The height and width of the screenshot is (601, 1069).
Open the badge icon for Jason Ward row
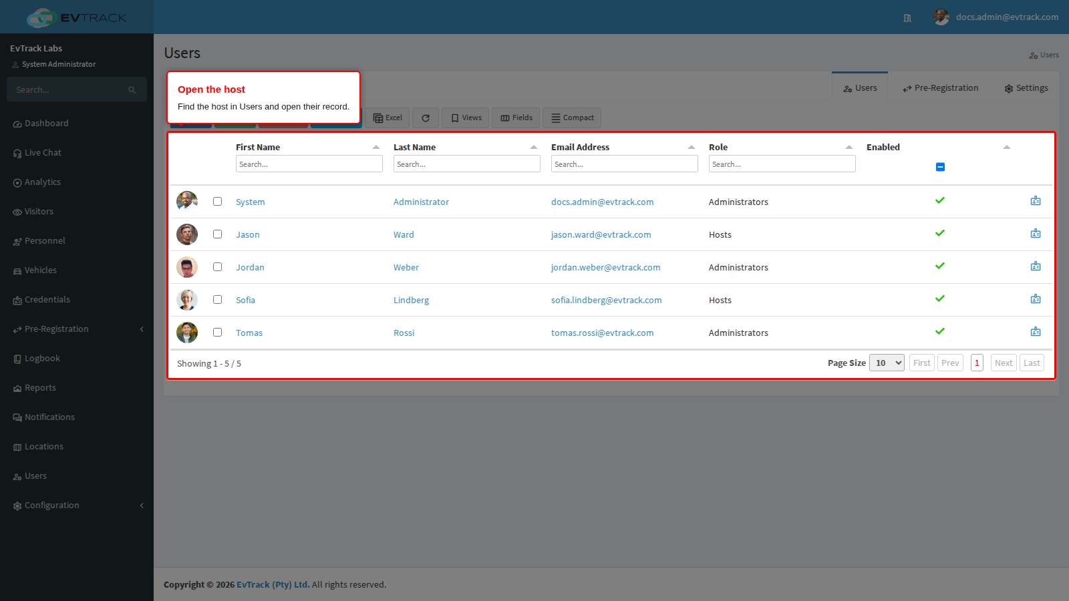coord(1036,234)
